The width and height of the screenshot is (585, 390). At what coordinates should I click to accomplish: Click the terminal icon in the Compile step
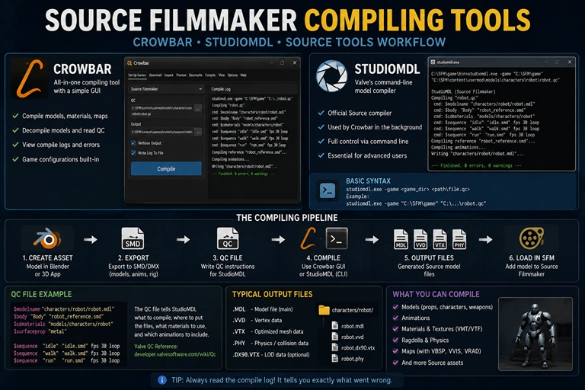337,239
